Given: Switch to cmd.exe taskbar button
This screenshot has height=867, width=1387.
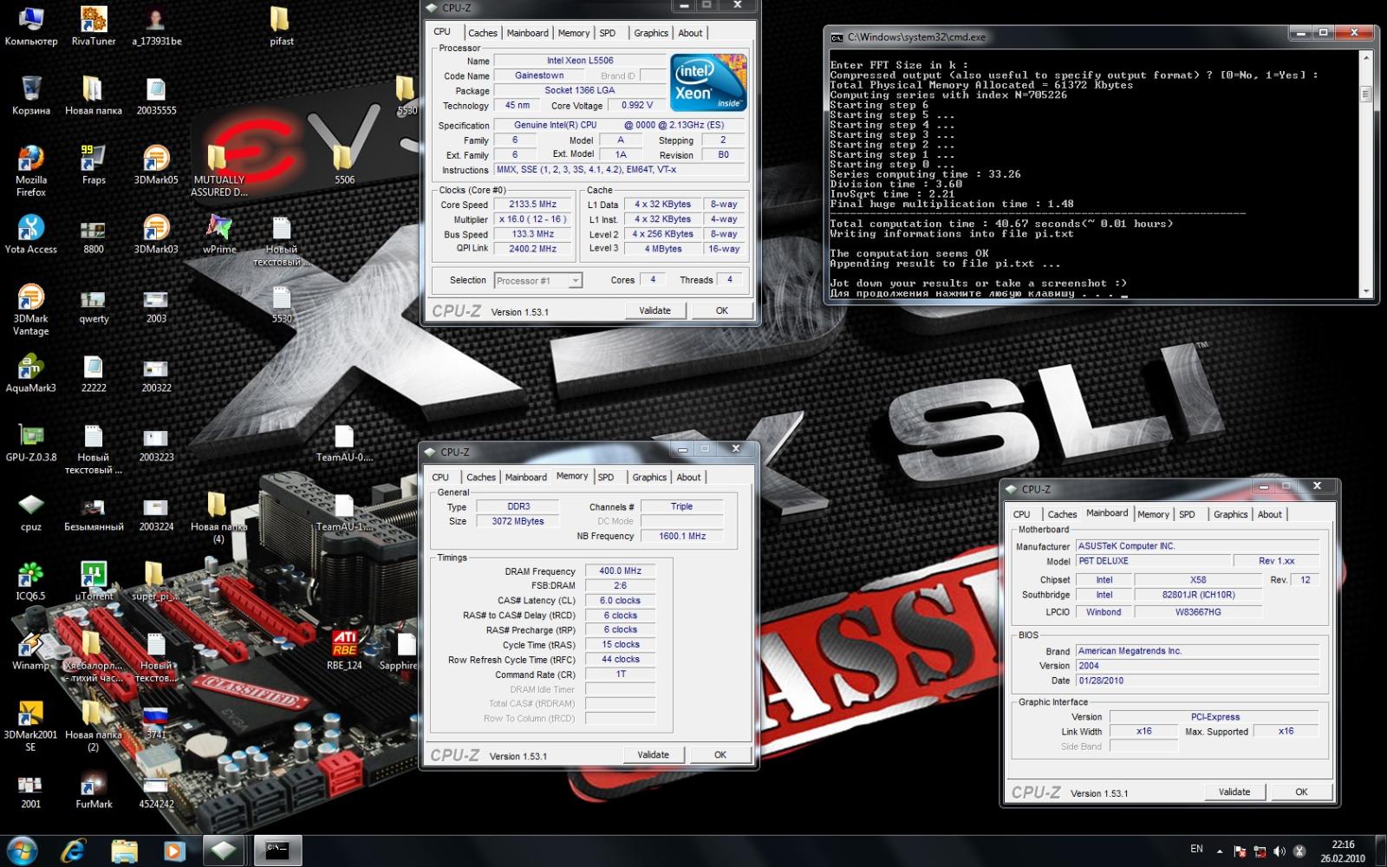Looking at the screenshot, I should 277,851.
